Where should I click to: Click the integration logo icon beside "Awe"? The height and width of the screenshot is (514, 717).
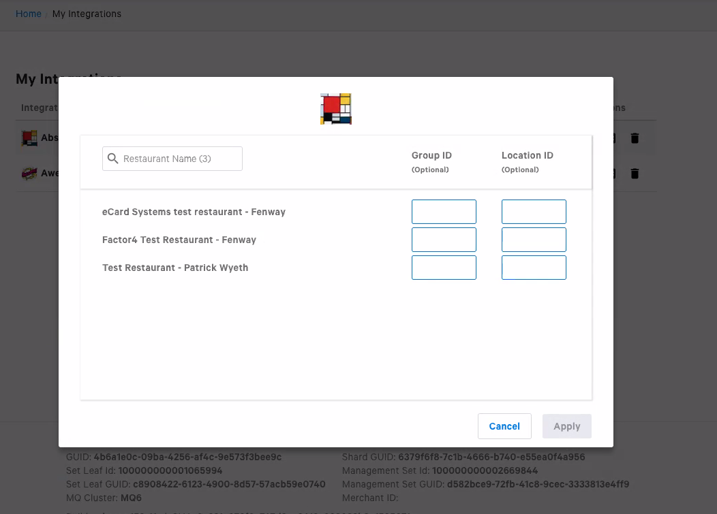click(x=29, y=172)
